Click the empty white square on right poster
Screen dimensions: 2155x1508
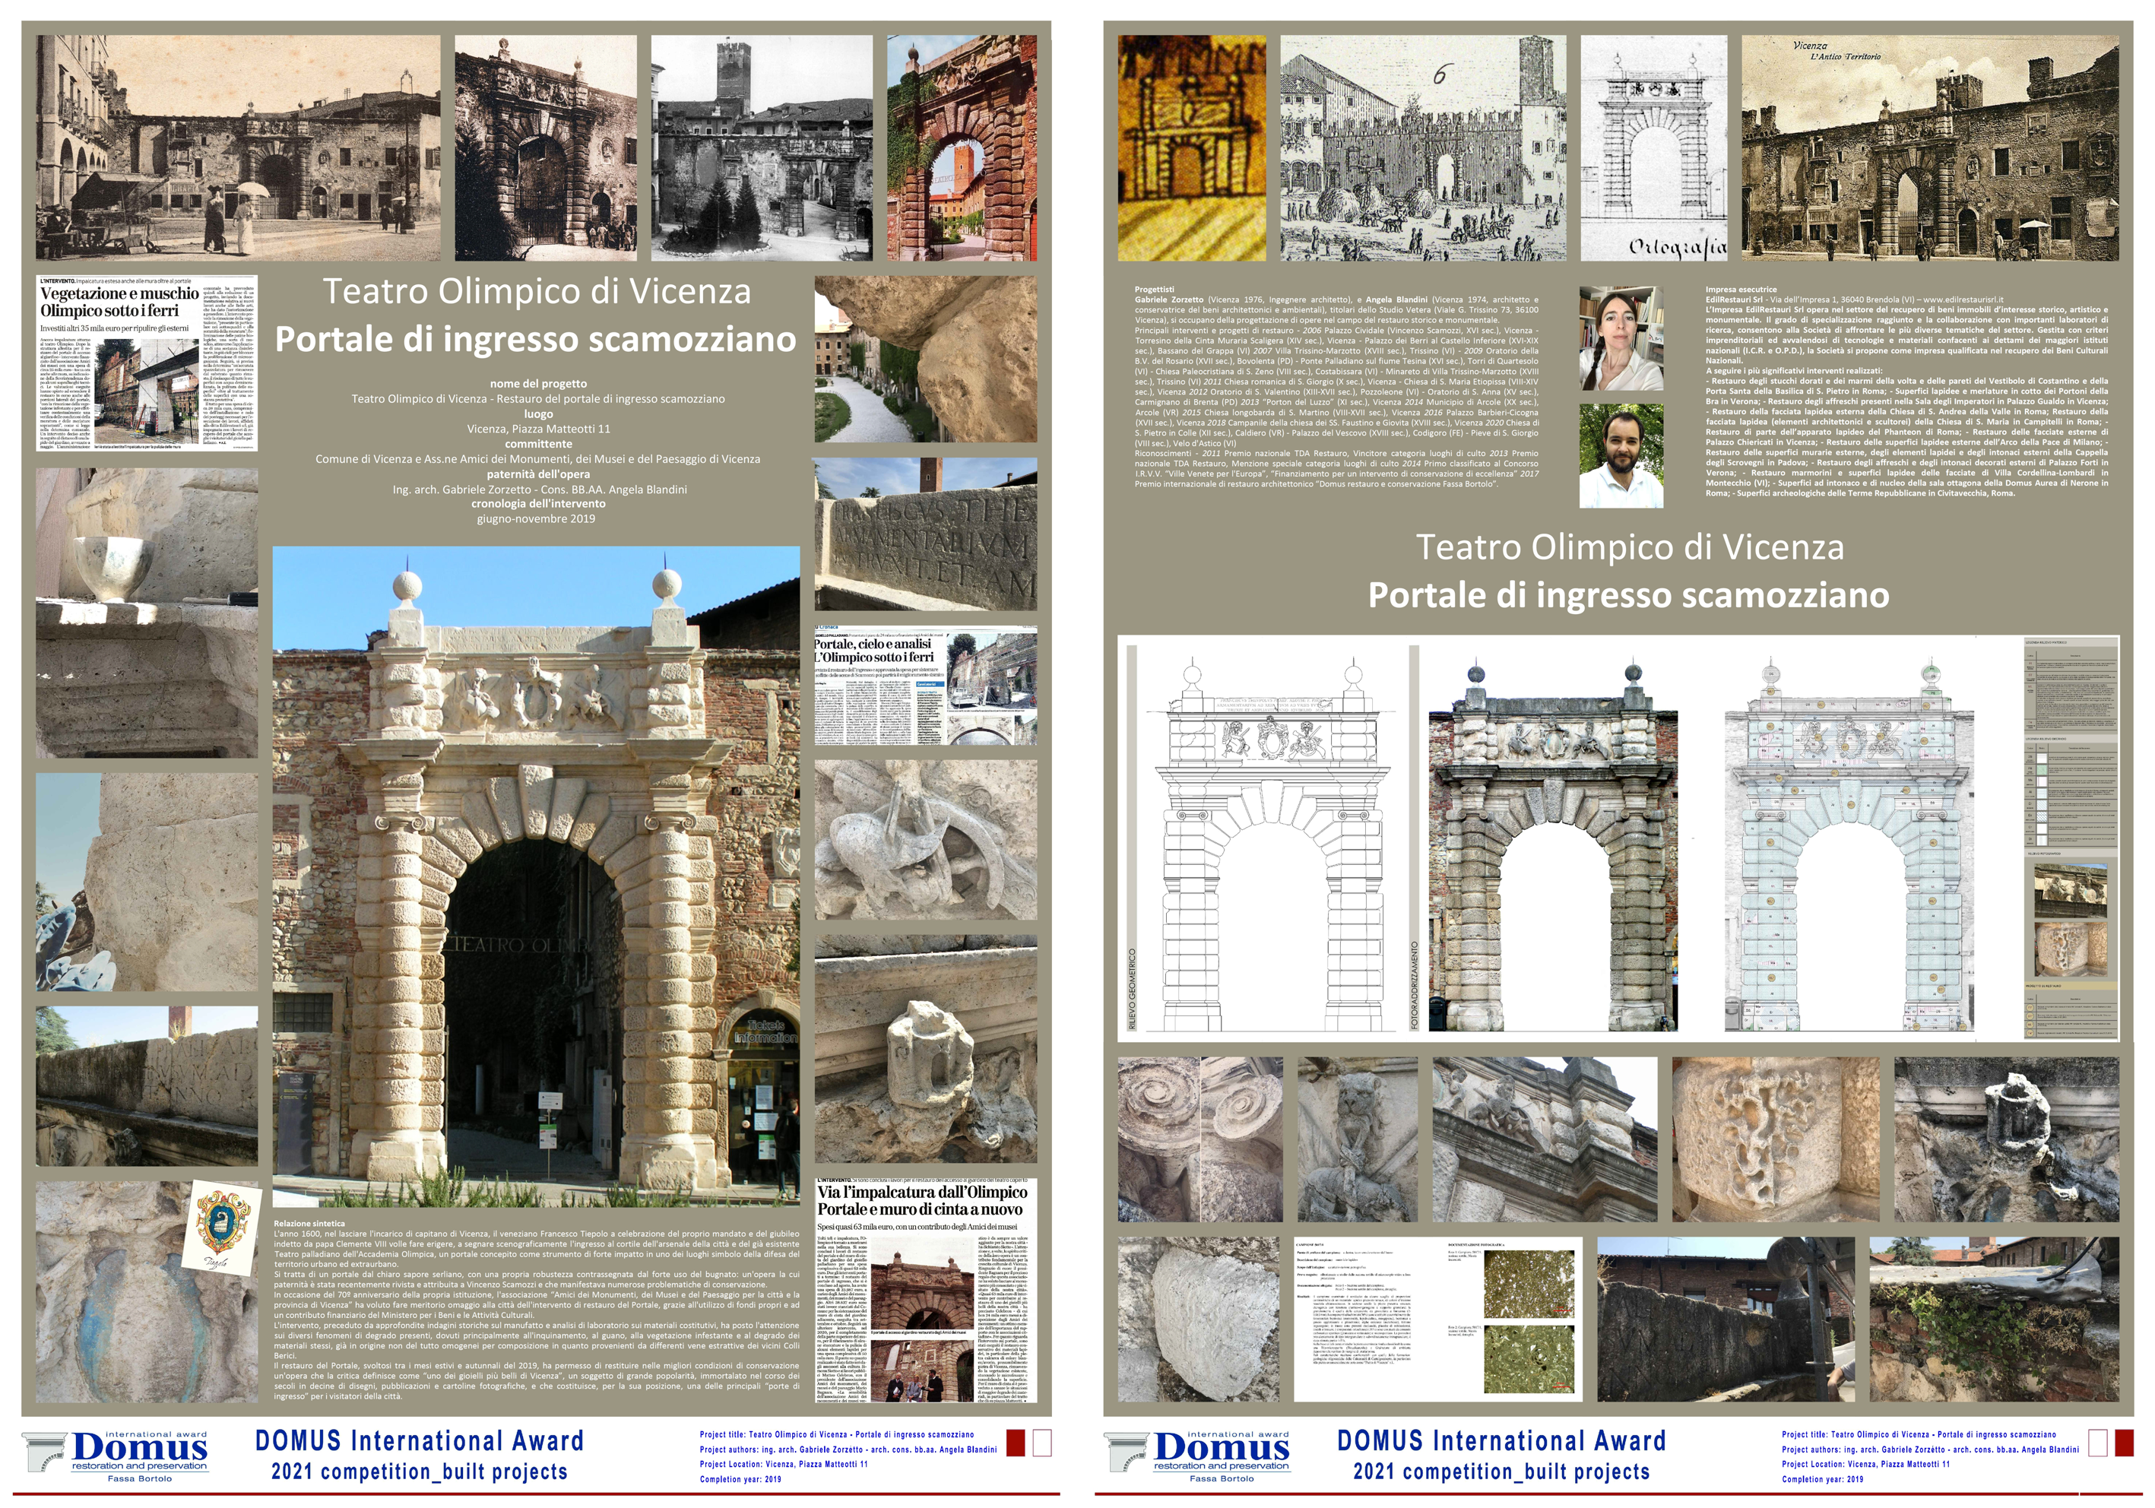(2099, 1443)
